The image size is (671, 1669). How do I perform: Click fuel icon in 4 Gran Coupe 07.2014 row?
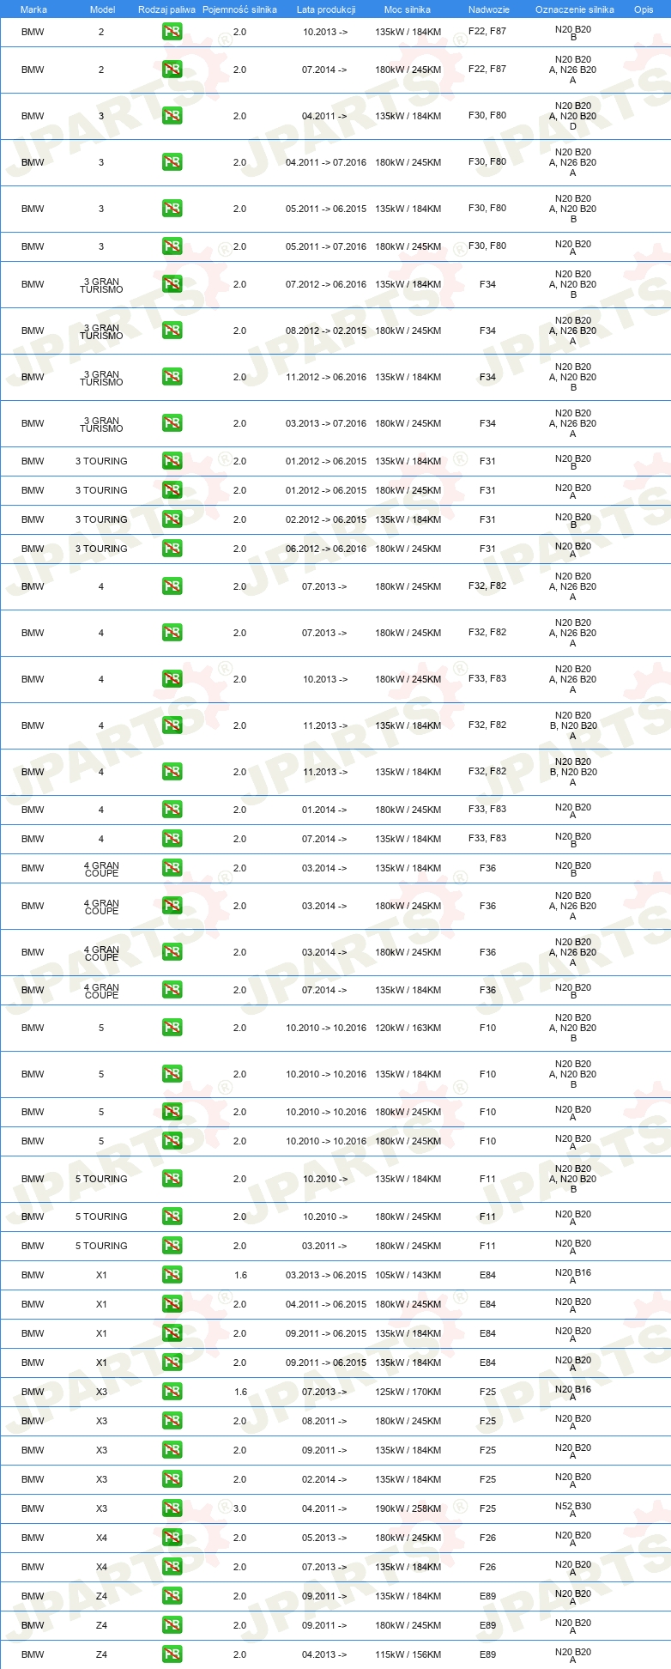click(172, 990)
